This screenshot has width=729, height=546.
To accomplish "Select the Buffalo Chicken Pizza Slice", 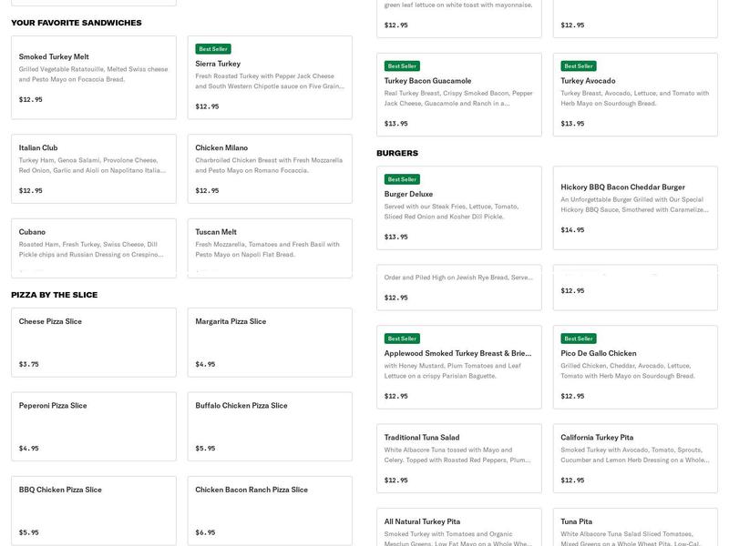I will pyautogui.click(x=270, y=425).
